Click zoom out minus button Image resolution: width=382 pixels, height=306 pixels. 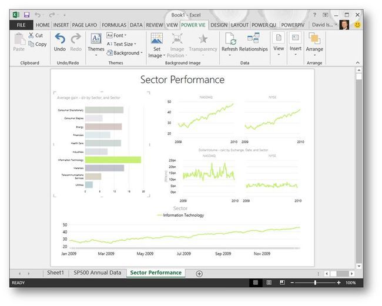[292, 283]
